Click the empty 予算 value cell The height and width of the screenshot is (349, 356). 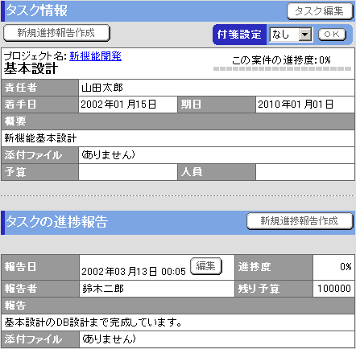128,172
